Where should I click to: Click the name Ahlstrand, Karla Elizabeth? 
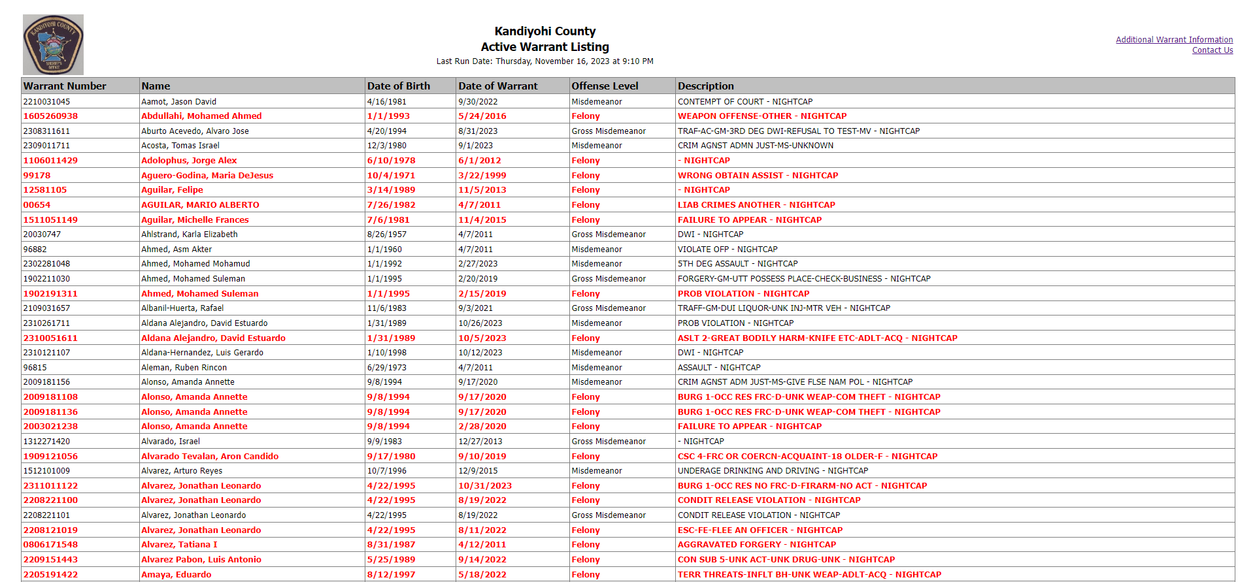click(x=190, y=234)
